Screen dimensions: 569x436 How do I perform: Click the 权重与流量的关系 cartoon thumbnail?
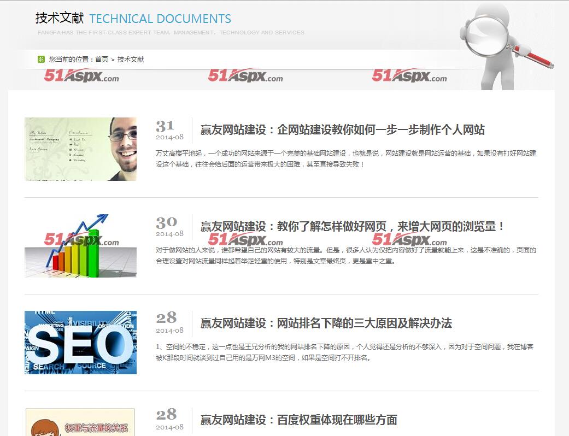(80, 422)
